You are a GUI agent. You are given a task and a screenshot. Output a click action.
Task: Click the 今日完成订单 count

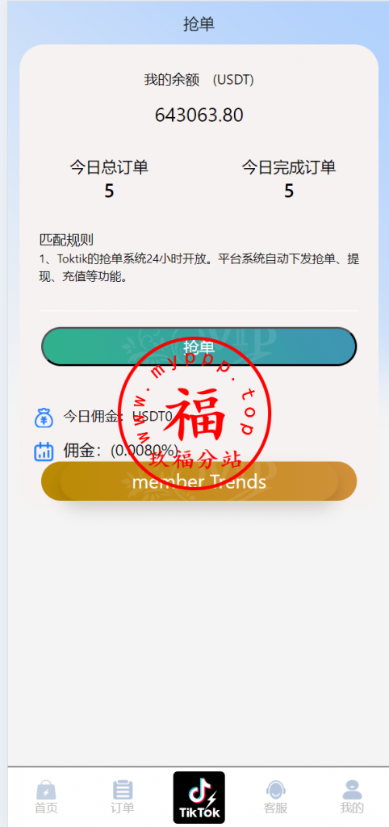[x=289, y=191]
